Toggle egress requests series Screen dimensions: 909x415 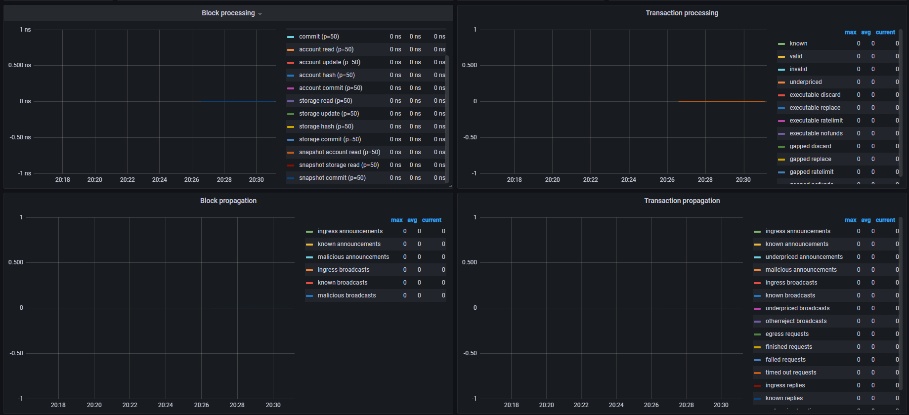[x=787, y=334]
